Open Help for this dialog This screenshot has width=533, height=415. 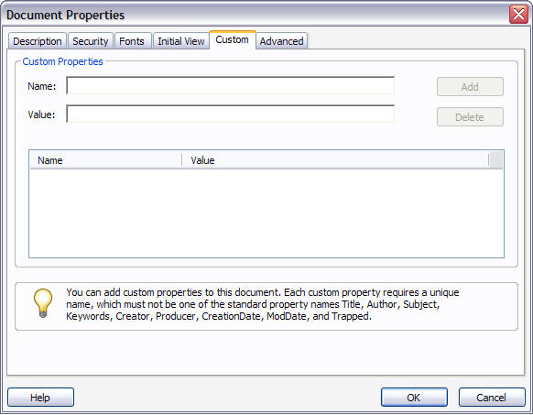[40, 398]
